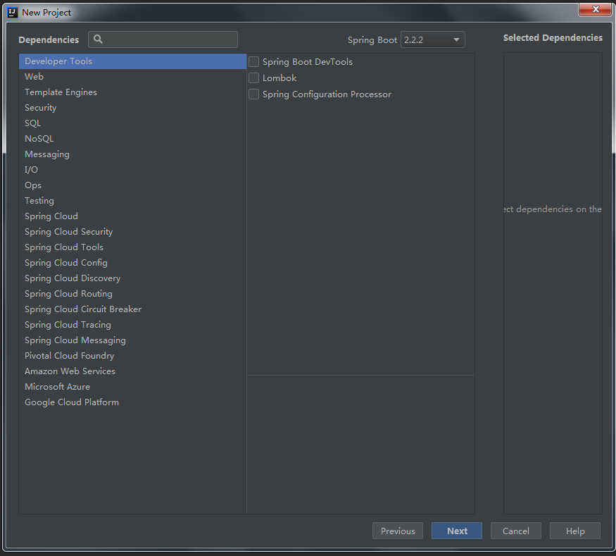The width and height of the screenshot is (616, 556).
Task: Click Spring Configuration Processor label text
Action: tap(327, 94)
